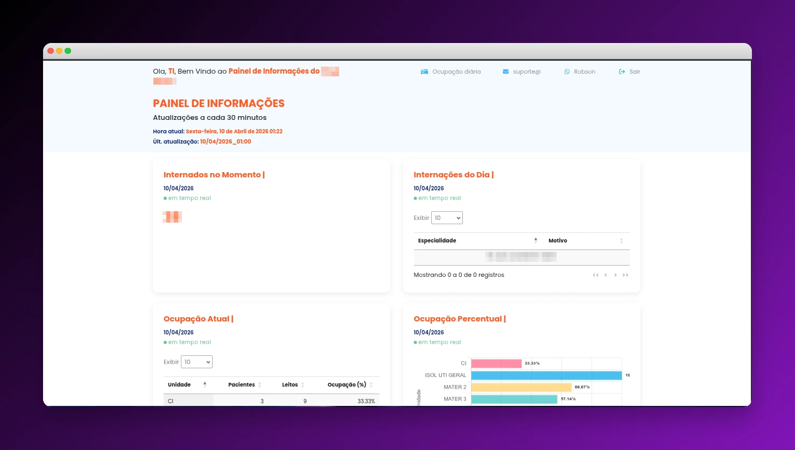Click the 66.67% label beside the MATER 2 bar
This screenshot has height=450, width=795.
582,387
